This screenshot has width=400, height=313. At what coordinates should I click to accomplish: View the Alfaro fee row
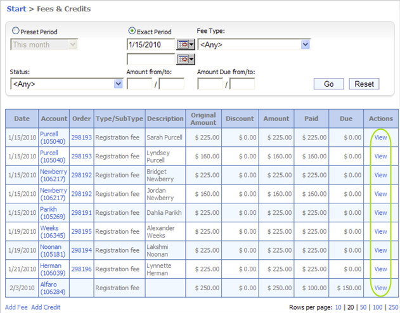[380, 288]
